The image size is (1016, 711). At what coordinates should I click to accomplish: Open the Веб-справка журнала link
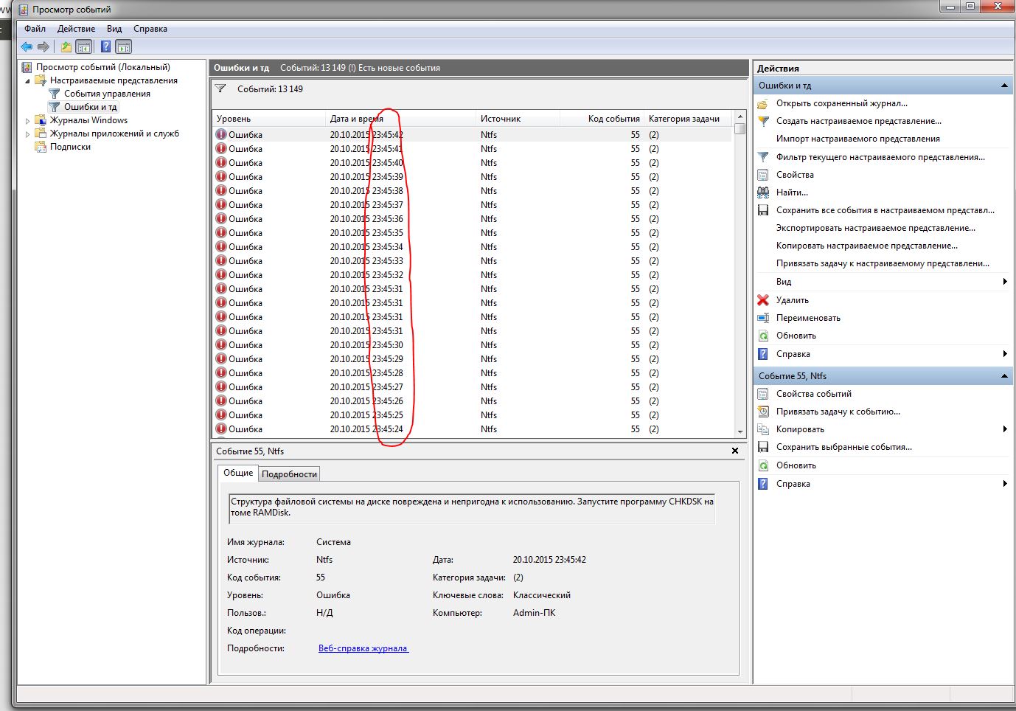point(363,648)
